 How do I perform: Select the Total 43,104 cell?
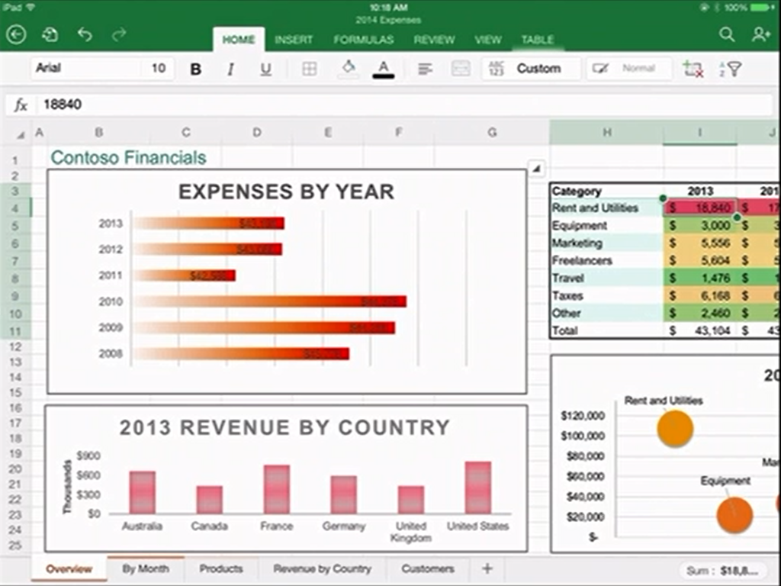(x=700, y=330)
